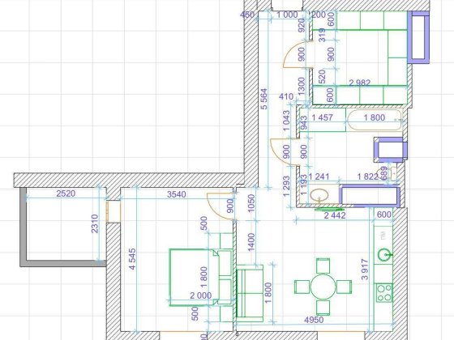Click the 319 dimension label

tap(322, 35)
